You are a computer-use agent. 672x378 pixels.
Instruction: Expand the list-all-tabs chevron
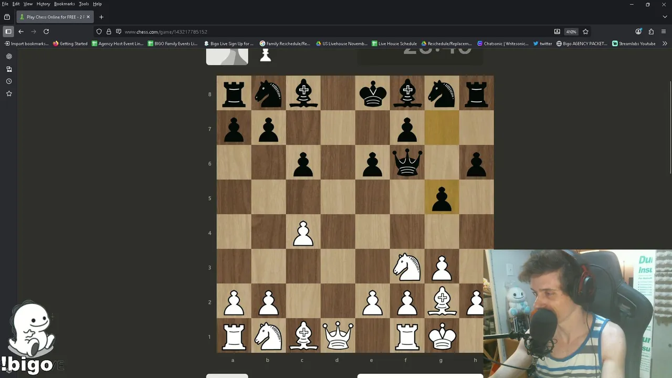coord(664,17)
